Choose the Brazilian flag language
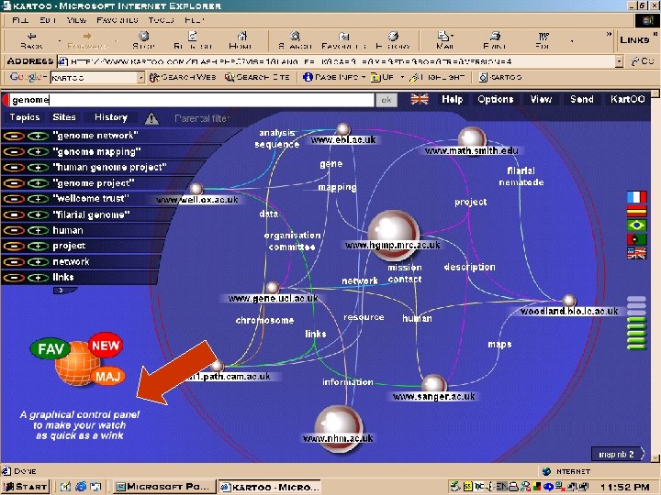Viewport: 661px width, 495px height. coord(636,225)
